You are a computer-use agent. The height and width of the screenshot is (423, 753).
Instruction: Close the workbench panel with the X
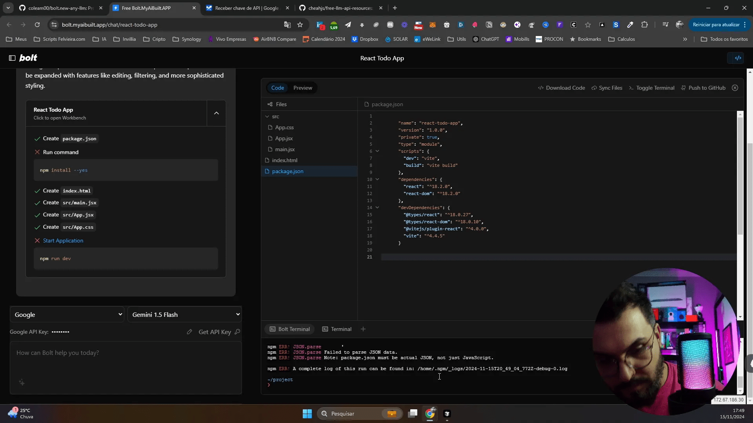pyautogui.click(x=735, y=88)
